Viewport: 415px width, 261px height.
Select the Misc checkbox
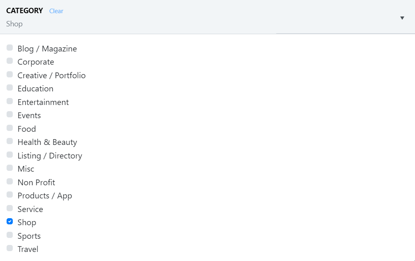coord(10,168)
